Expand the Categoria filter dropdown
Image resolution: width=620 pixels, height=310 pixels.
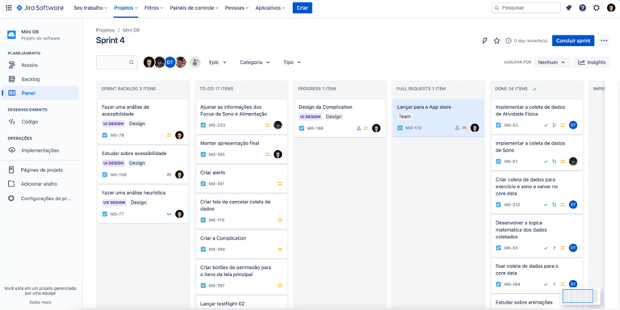click(254, 62)
